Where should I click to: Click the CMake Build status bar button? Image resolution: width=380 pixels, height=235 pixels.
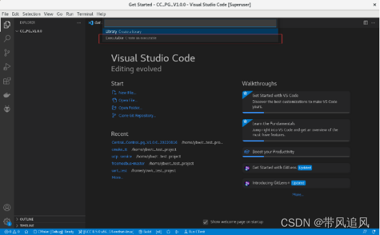(x=145, y=232)
